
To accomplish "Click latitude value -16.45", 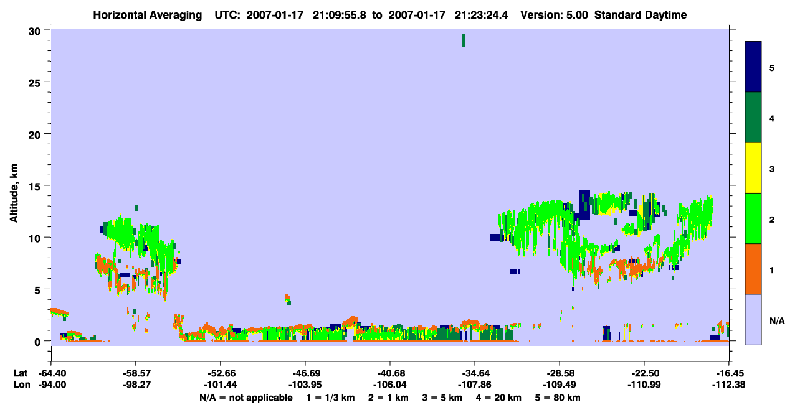I will (x=728, y=373).
